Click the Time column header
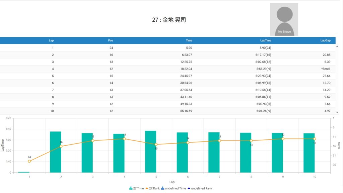Image resolution: width=343 pixels, height=193 pixels. (x=189, y=40)
